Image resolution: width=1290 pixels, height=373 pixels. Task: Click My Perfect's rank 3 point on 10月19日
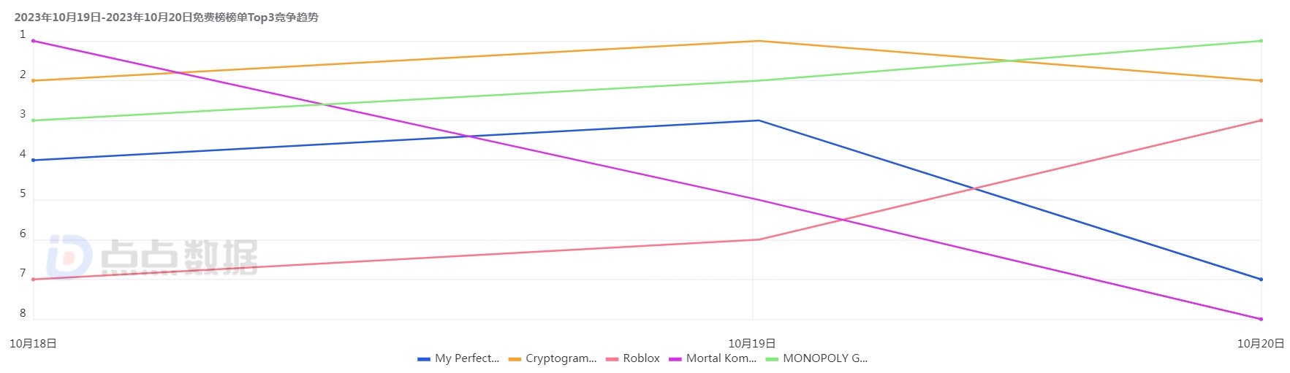tap(759, 120)
